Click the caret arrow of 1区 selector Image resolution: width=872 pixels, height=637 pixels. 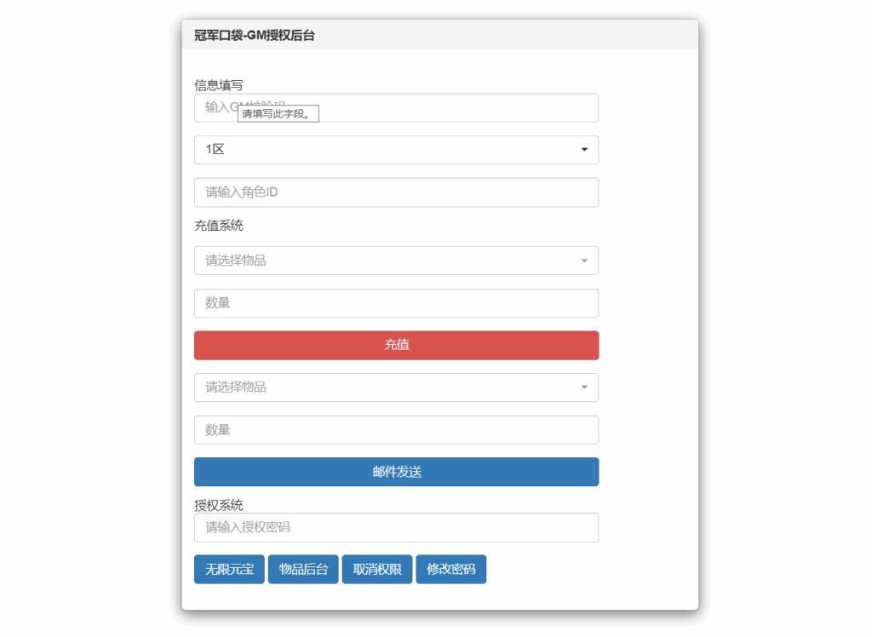pyautogui.click(x=584, y=150)
